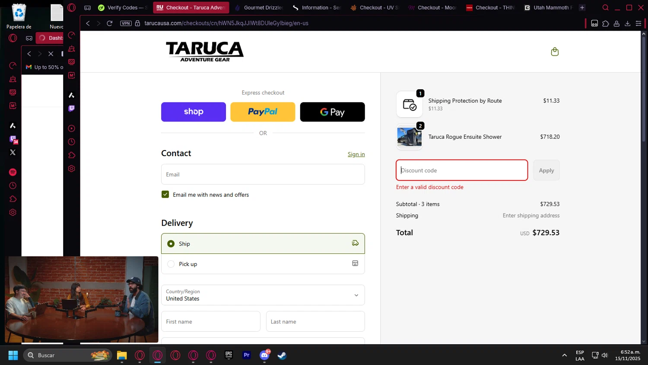Open Settings gear in front window sidebar
The image size is (648, 365).
click(72, 169)
